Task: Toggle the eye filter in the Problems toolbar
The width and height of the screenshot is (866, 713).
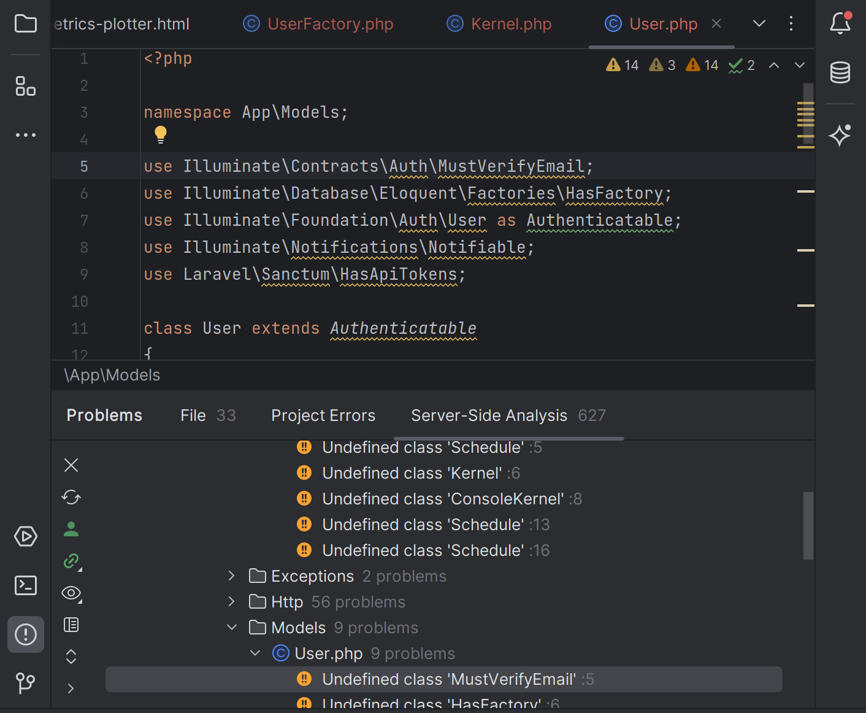Action: [x=71, y=593]
